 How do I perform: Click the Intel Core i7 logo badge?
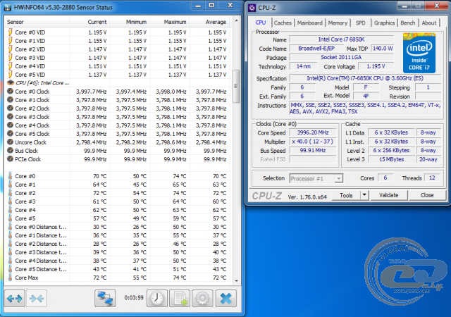click(419, 53)
